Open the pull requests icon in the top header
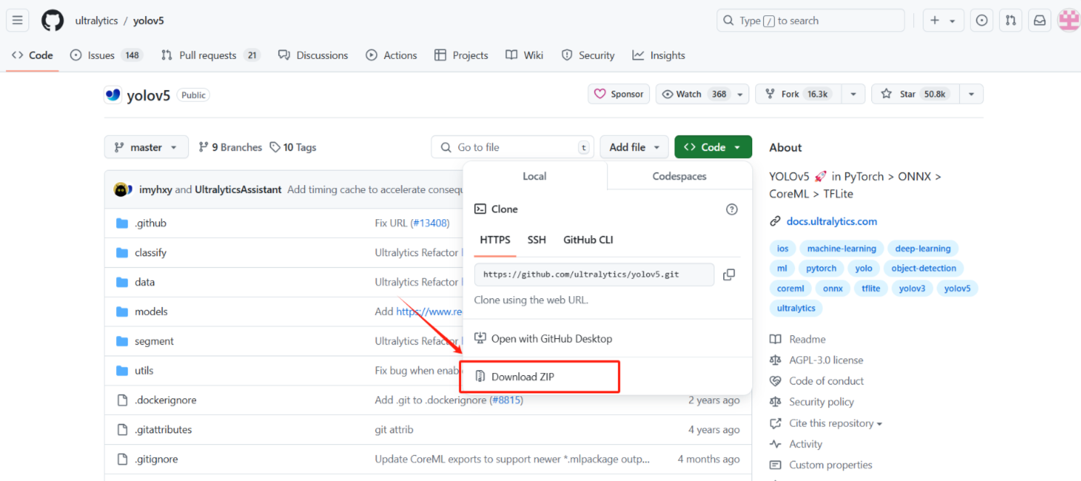 (x=1011, y=20)
